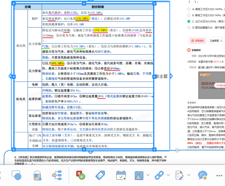225x186 pixels.
Task: Grab the image's bottom-center resize handle
Action: click(x=84, y=149)
